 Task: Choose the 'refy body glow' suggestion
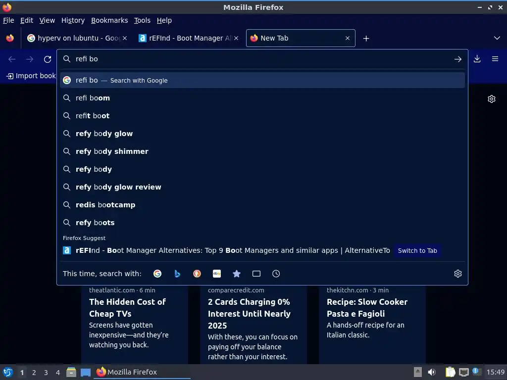pos(262,134)
